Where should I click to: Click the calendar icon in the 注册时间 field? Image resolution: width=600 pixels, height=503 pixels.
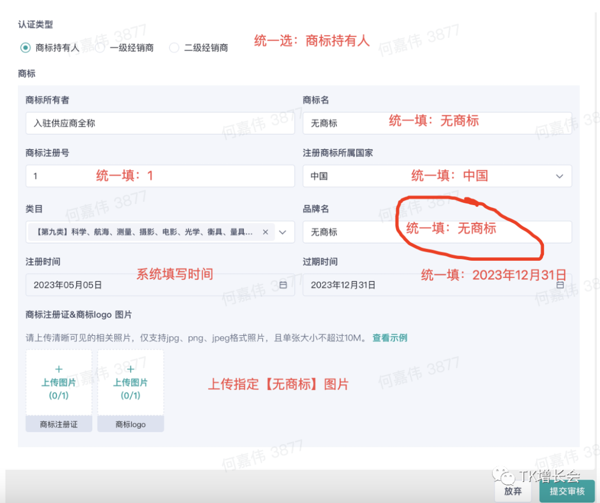pyautogui.click(x=283, y=285)
